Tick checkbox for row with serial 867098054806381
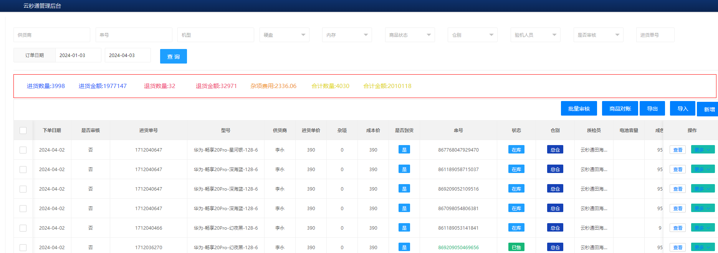This screenshot has width=718, height=253. tap(23, 209)
